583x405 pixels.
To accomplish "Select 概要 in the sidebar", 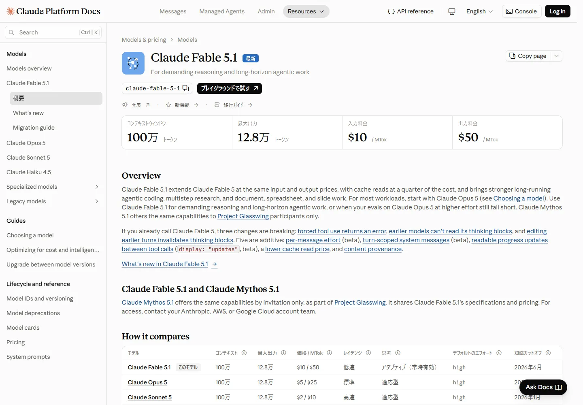I will click(x=56, y=98).
